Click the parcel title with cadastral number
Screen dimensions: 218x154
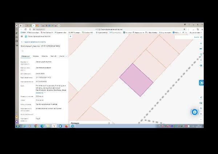pyautogui.click(x=40, y=46)
